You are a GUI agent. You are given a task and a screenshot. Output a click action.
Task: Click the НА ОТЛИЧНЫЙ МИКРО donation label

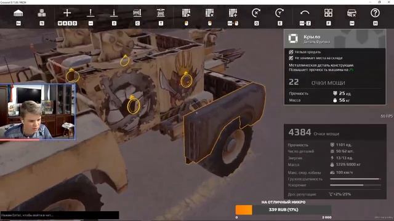point(283,202)
